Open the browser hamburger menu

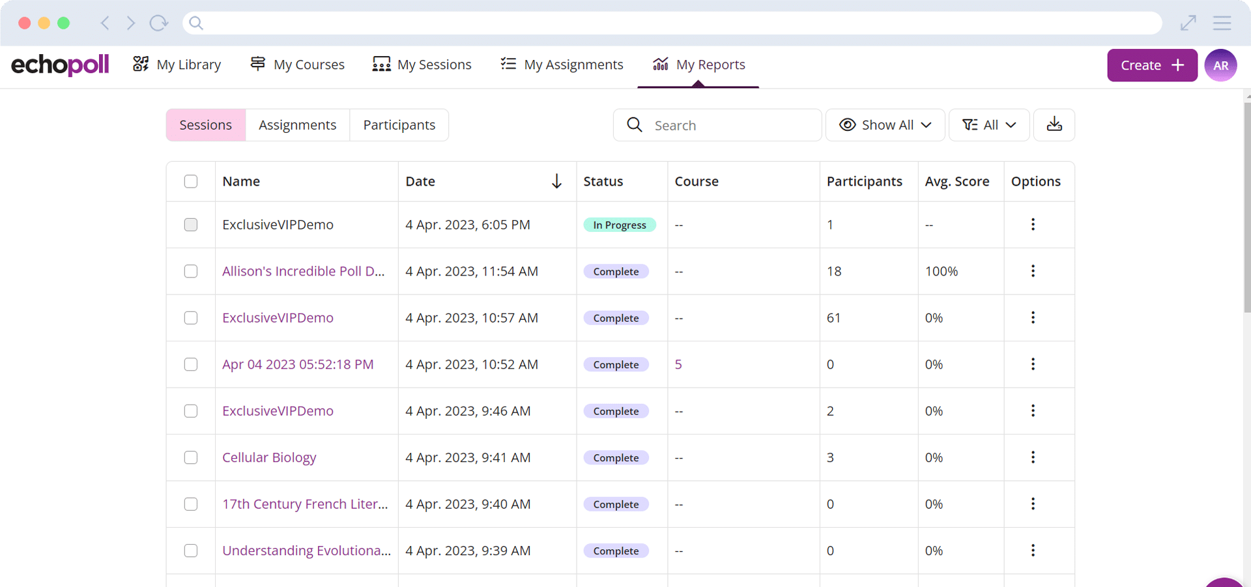(1222, 23)
